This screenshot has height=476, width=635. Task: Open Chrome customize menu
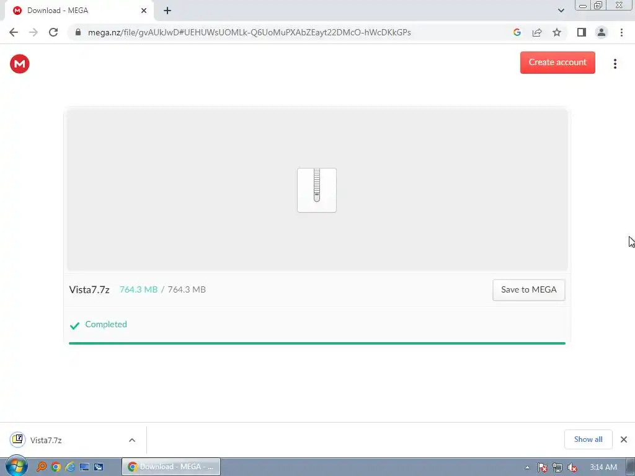tap(621, 32)
